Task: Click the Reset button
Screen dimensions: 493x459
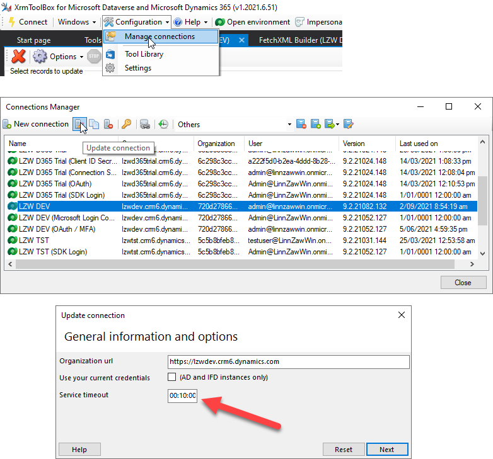Action: click(x=344, y=450)
